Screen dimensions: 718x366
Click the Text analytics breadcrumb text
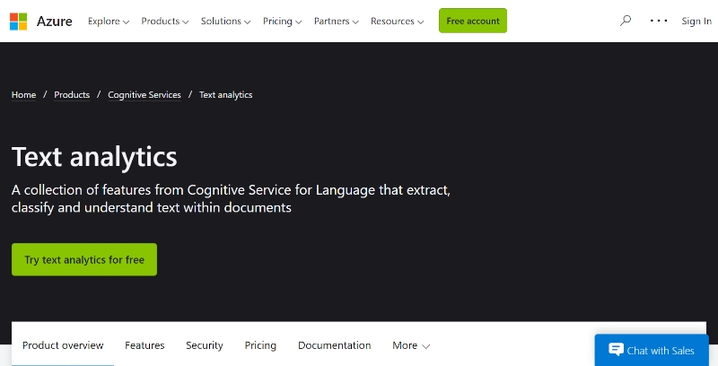click(226, 95)
